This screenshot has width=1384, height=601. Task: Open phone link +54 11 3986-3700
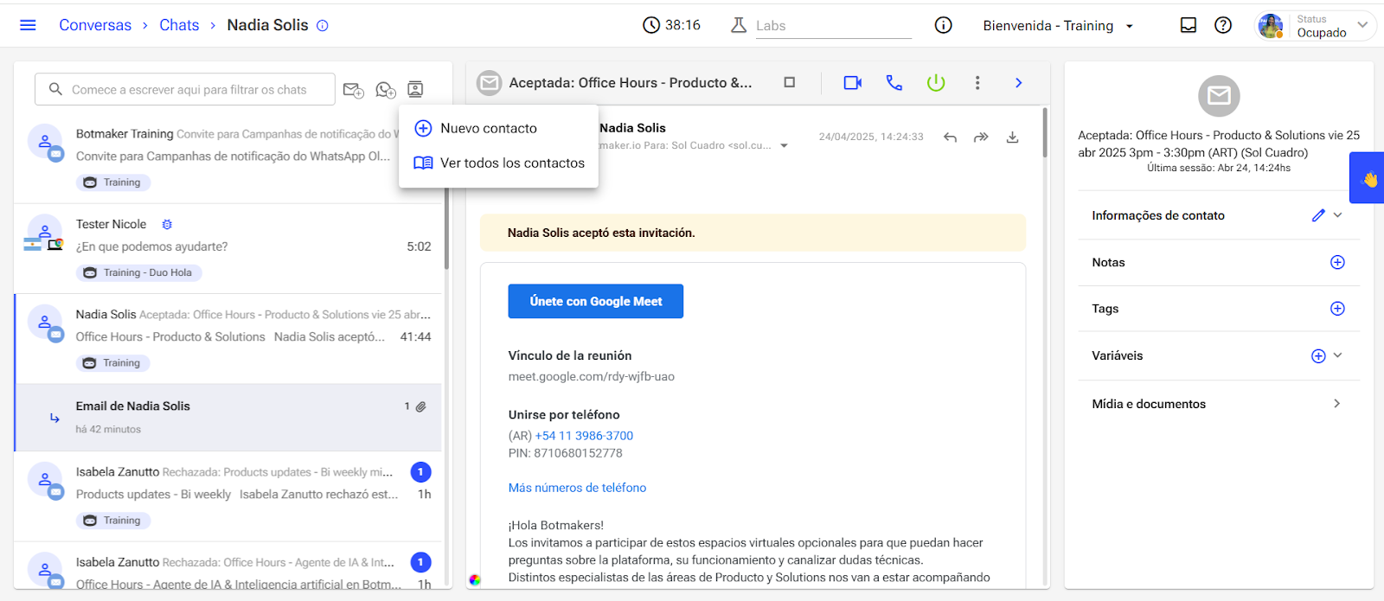(584, 436)
